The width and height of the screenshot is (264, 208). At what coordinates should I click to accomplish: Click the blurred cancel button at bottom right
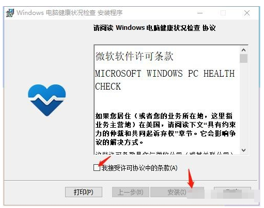point(232,192)
